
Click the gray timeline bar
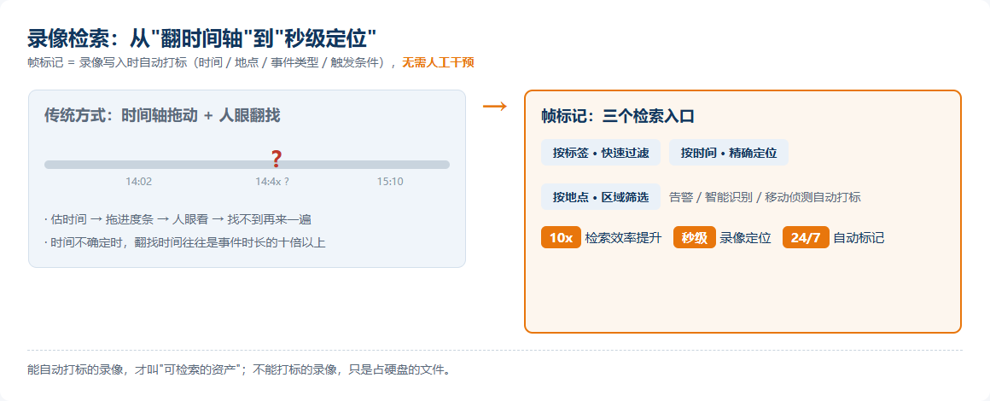(x=247, y=165)
